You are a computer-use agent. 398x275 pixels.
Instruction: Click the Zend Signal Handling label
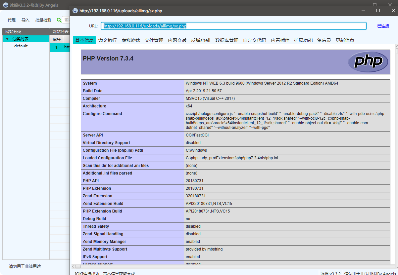tap(103, 234)
